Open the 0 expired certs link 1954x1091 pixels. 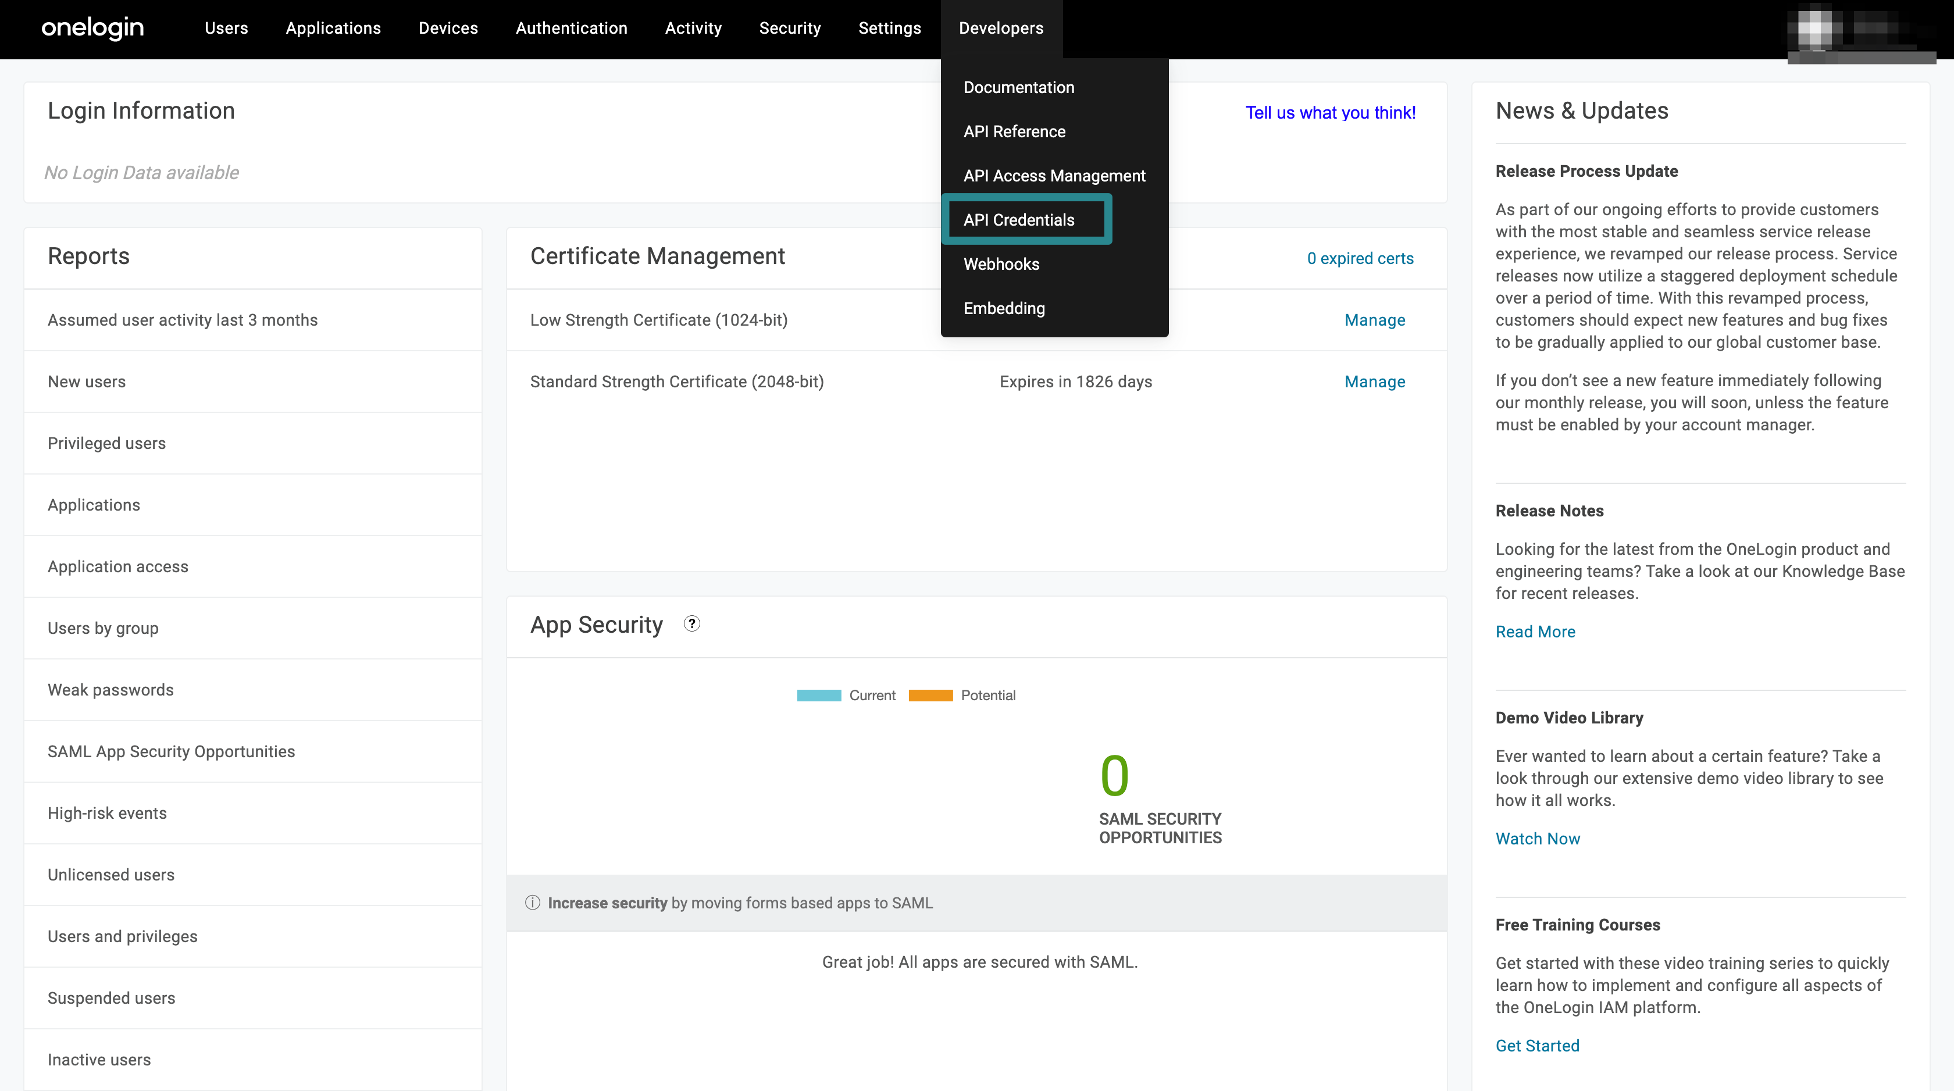coord(1360,258)
